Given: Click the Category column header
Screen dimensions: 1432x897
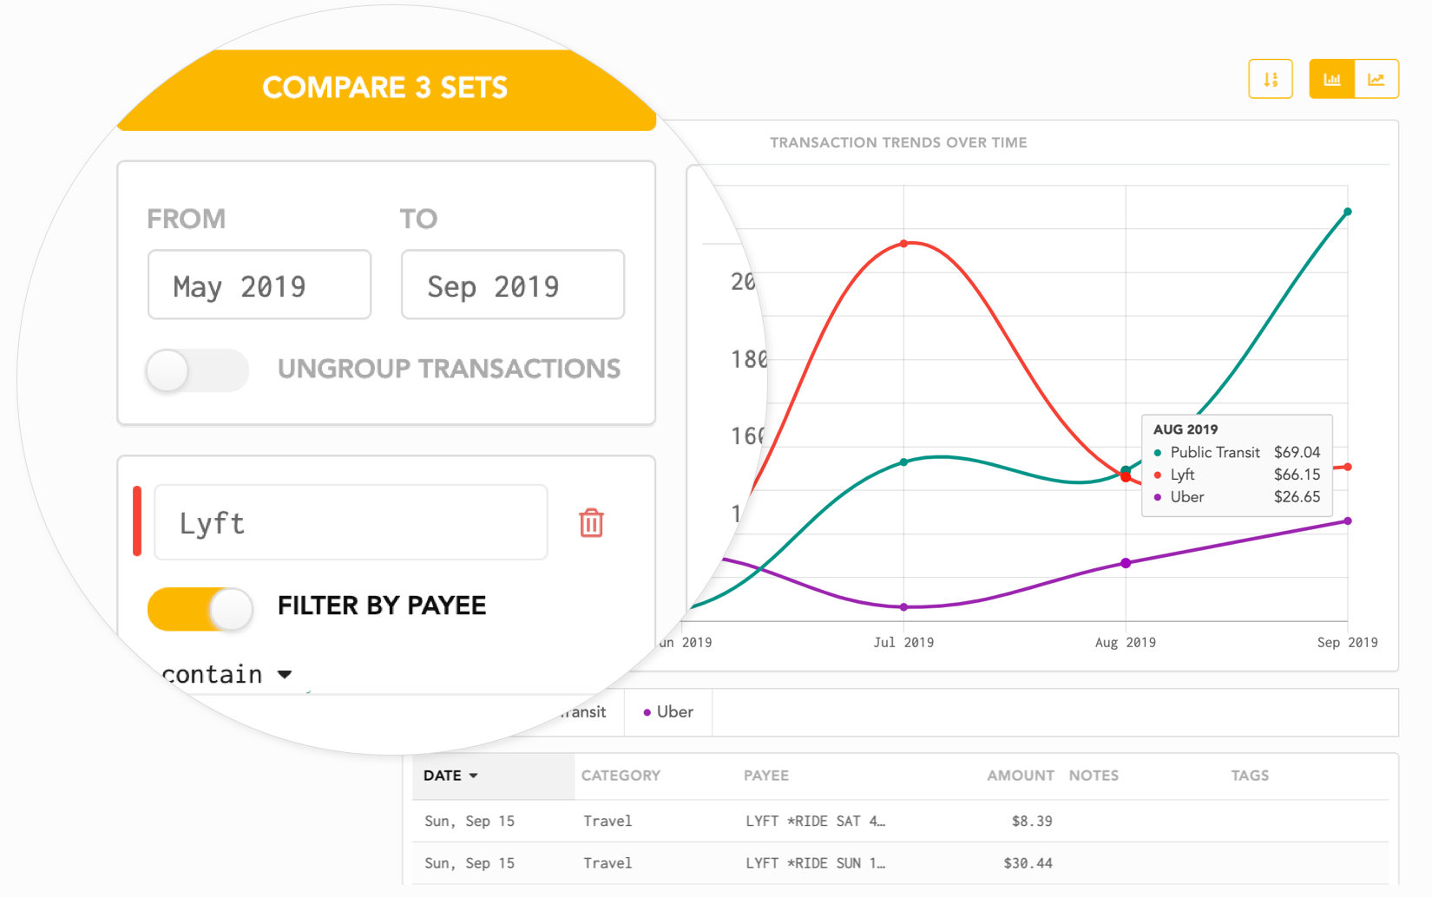Looking at the screenshot, I should click(x=621, y=776).
